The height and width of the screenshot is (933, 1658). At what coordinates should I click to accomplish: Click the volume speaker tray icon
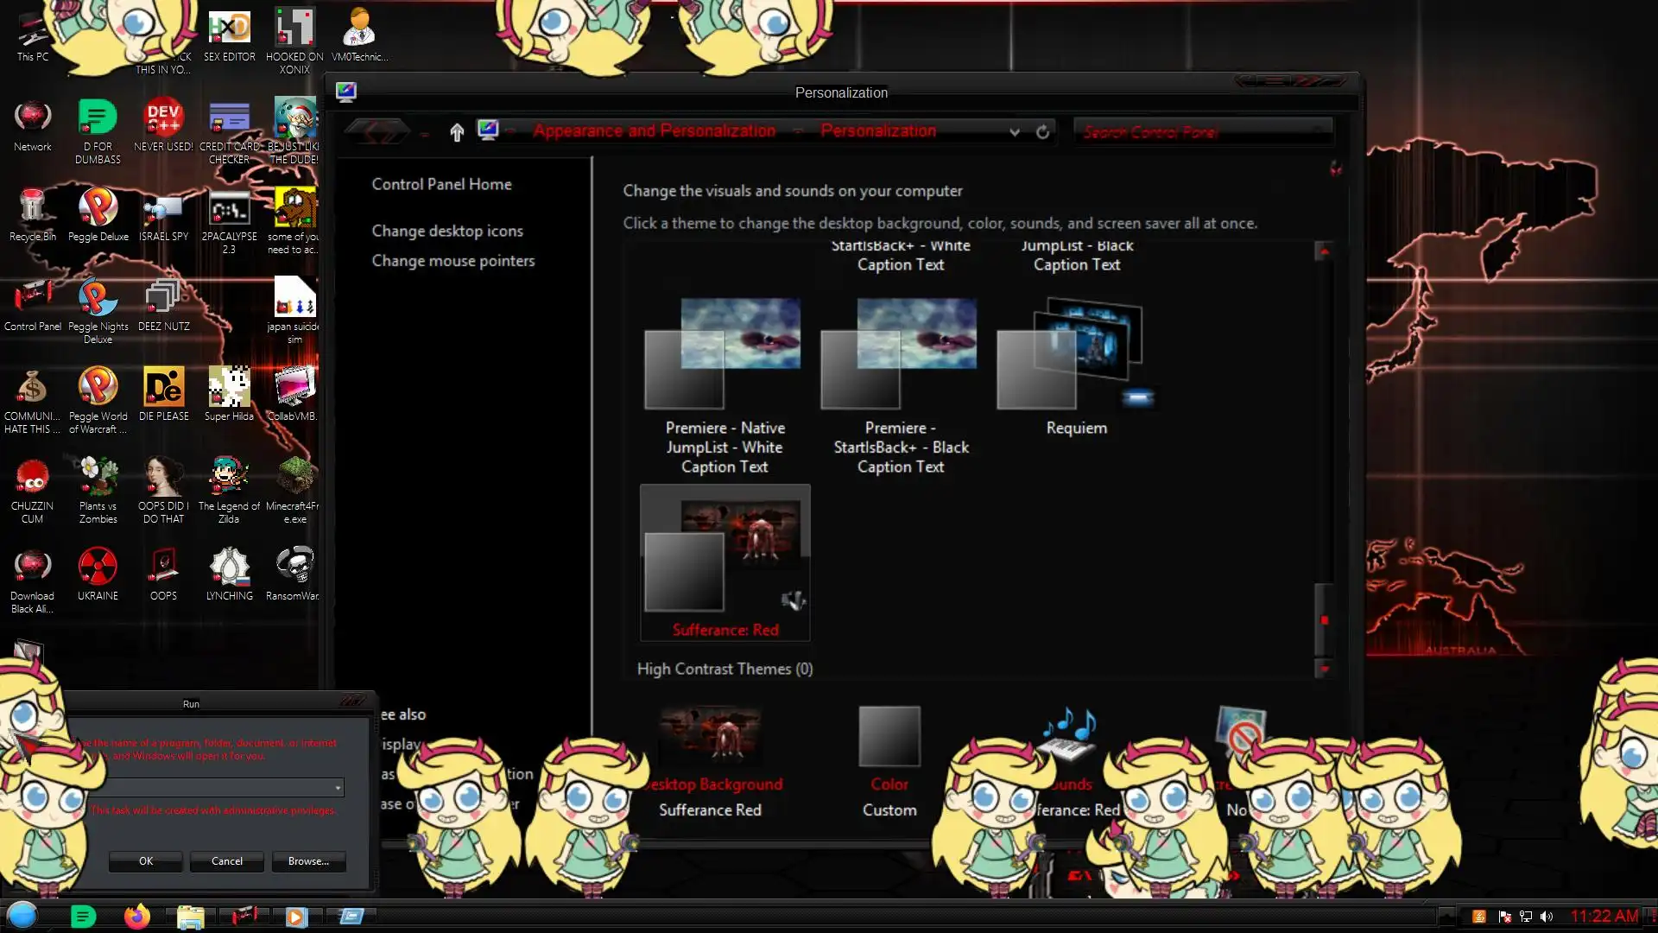coord(1547,917)
